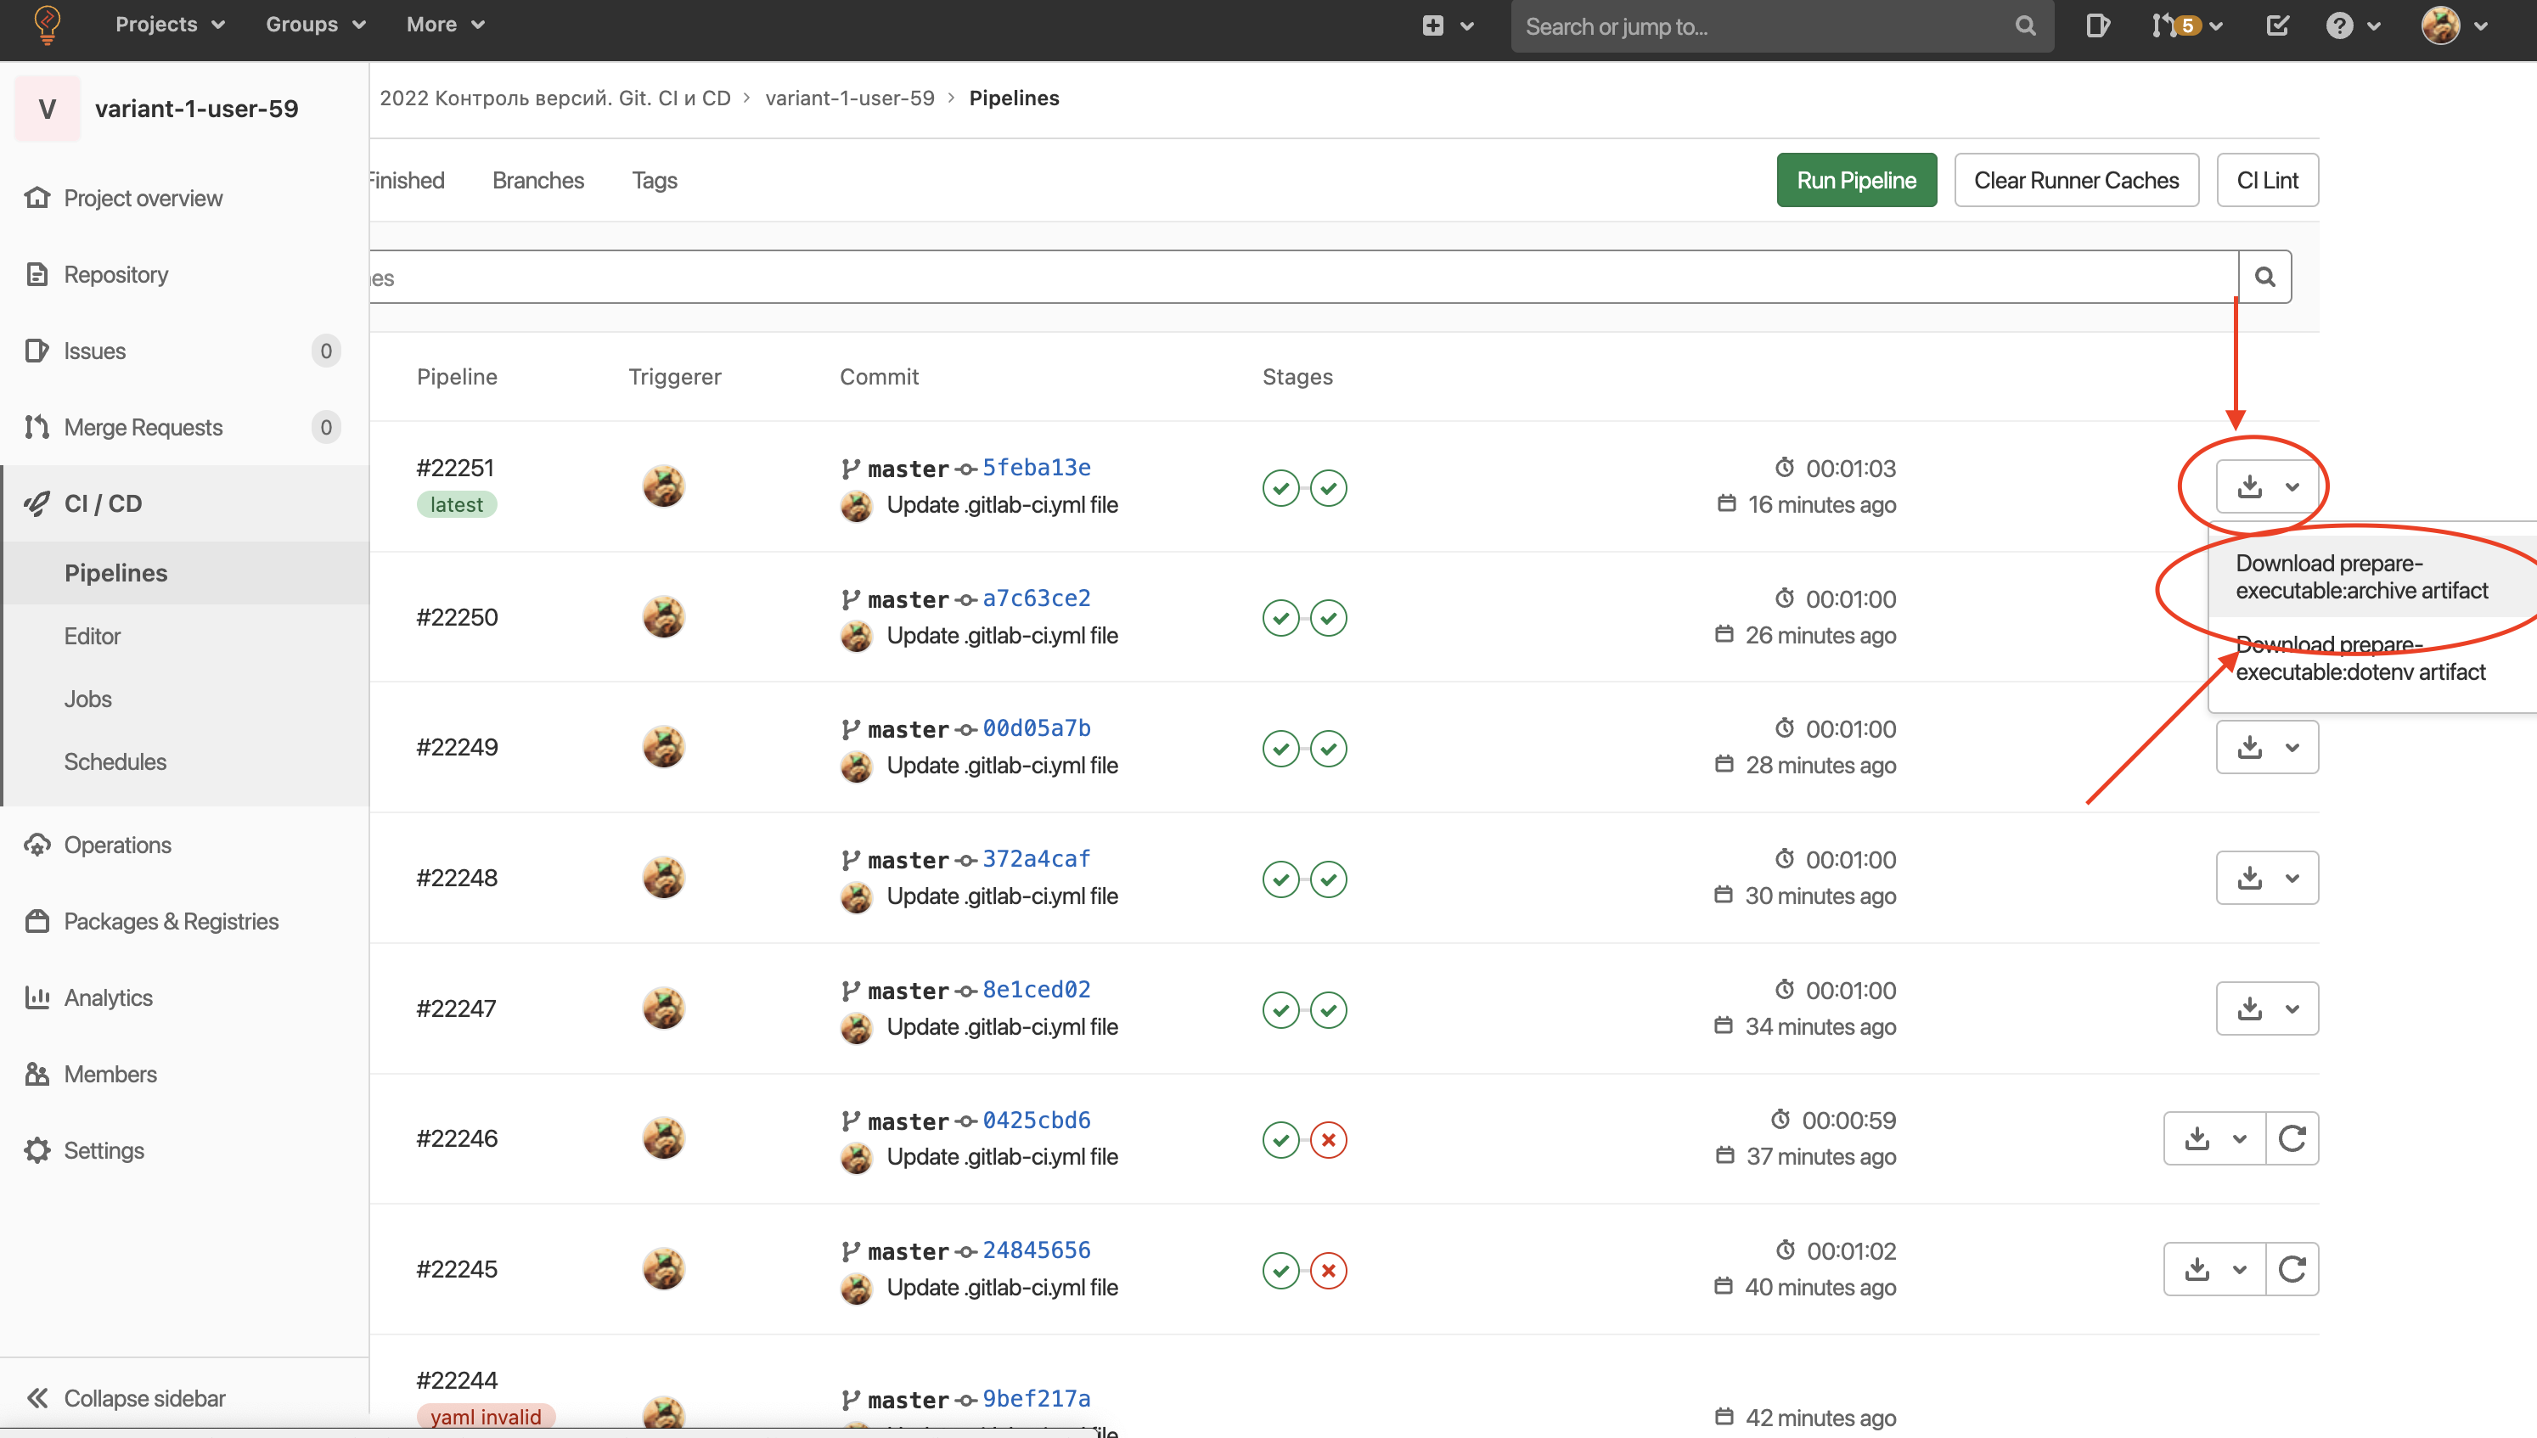Open the merge requests icon in top bar

[x=2163, y=25]
